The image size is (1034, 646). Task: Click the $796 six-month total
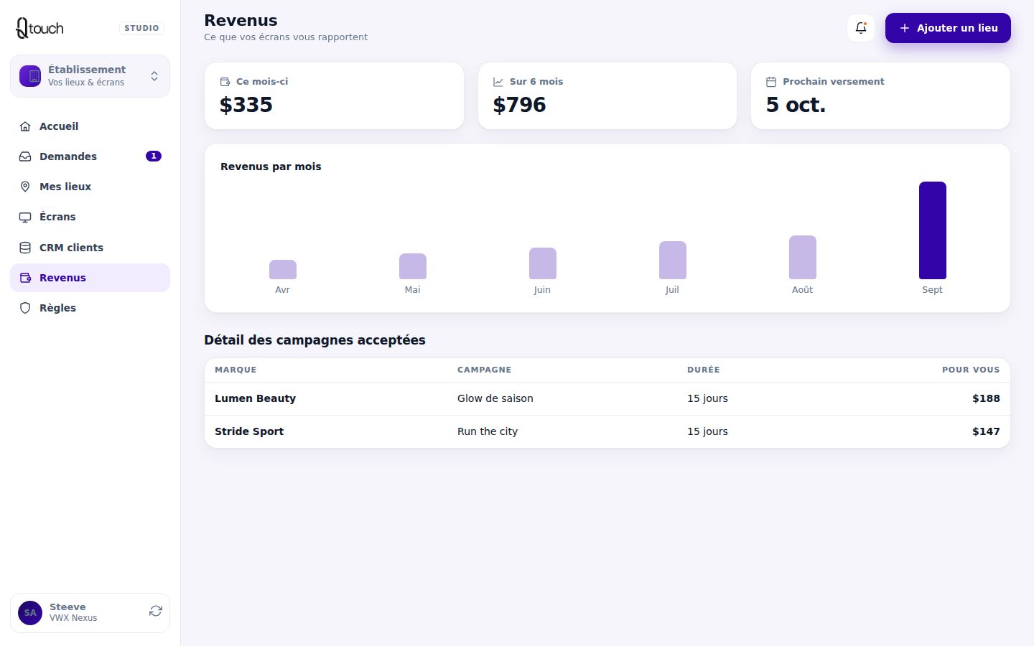[519, 105]
